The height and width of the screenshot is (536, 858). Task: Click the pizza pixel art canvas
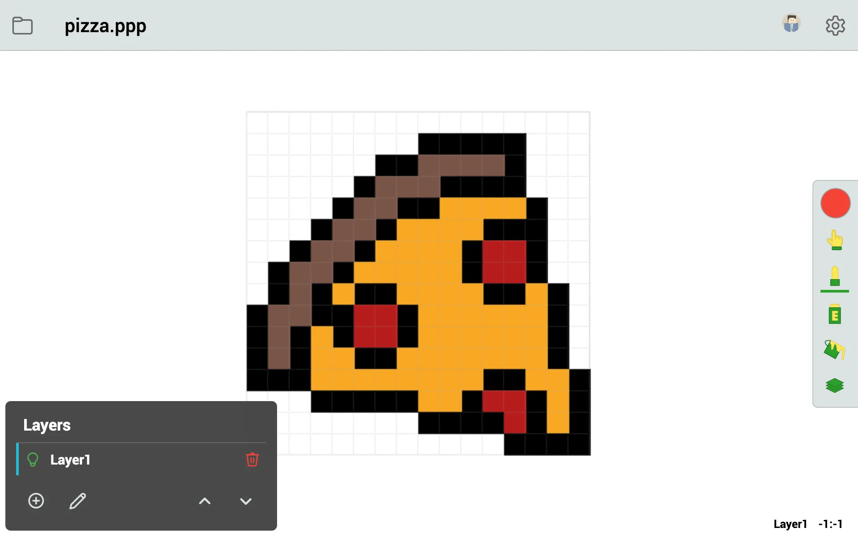pyautogui.click(x=419, y=284)
